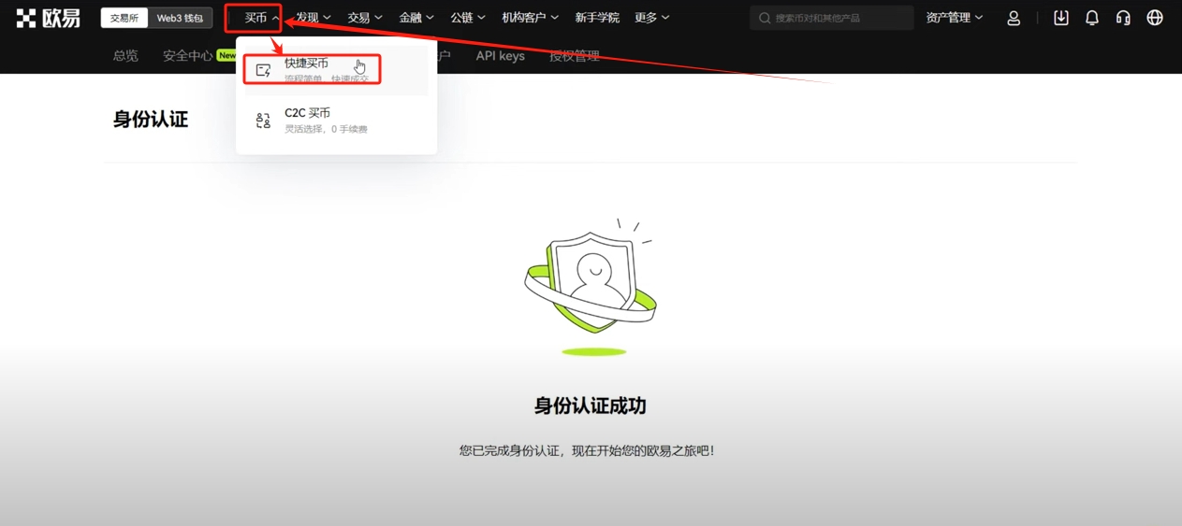Click the 快捷买币 lightning icon

263,70
